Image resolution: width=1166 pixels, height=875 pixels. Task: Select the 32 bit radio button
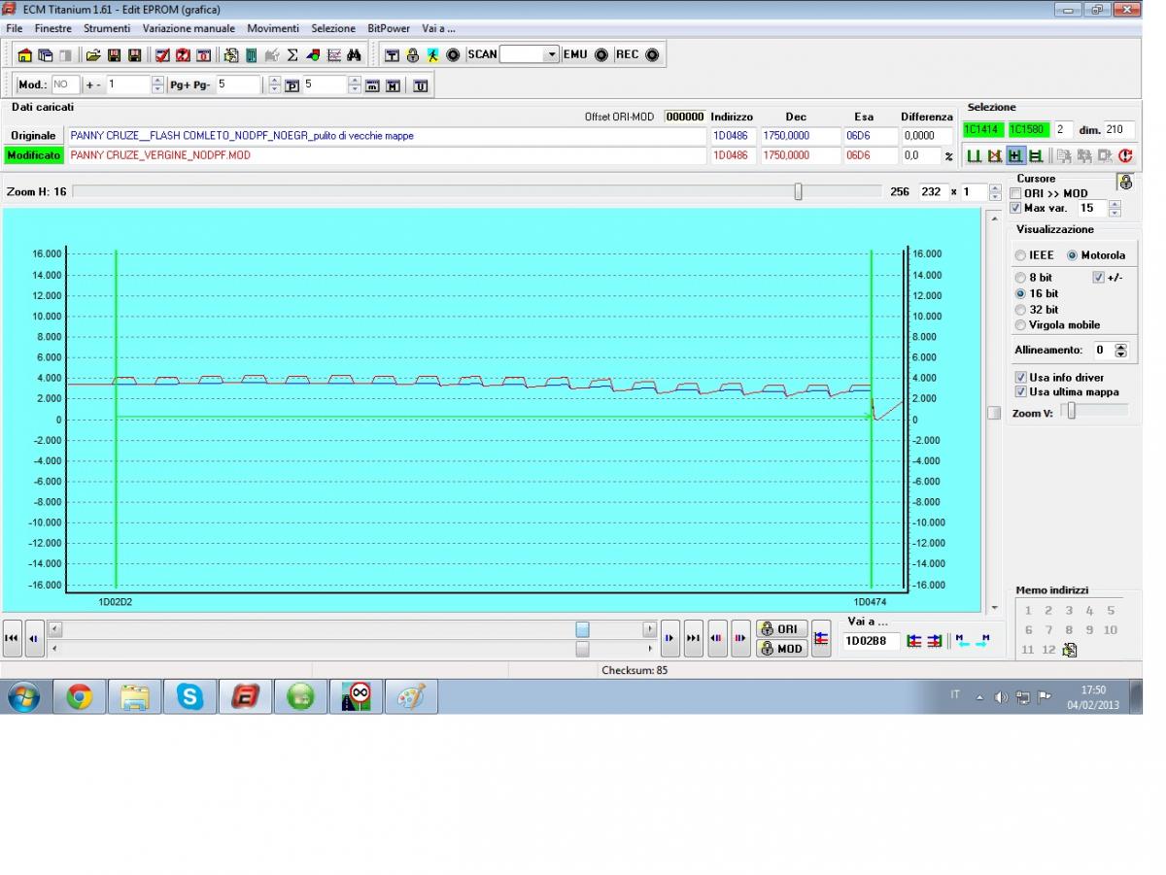pos(1020,310)
